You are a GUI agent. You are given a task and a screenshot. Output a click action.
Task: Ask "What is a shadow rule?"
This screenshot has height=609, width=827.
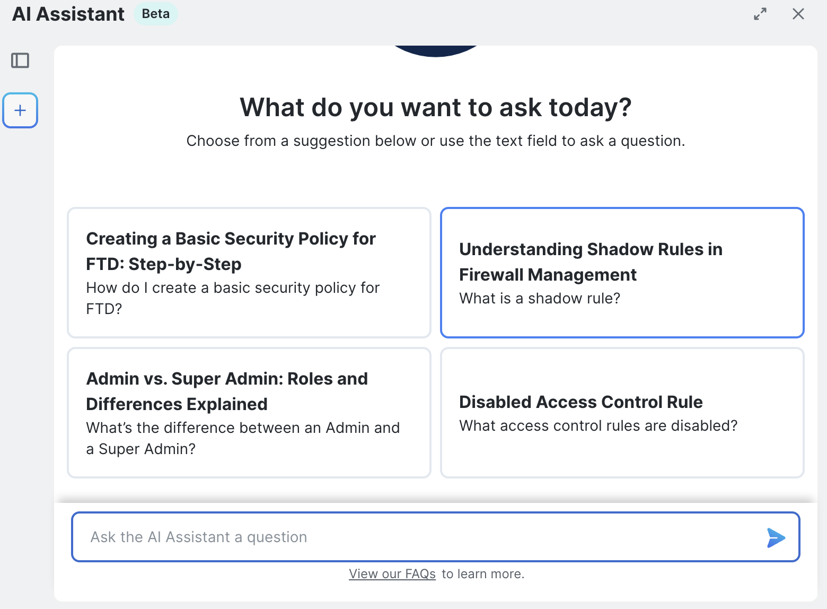point(539,299)
